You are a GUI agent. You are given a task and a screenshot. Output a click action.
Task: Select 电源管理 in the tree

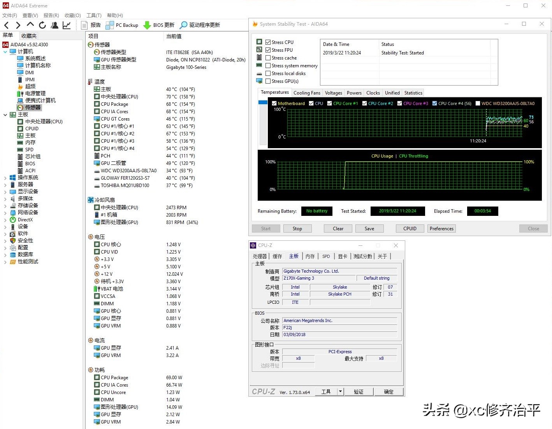click(x=35, y=93)
